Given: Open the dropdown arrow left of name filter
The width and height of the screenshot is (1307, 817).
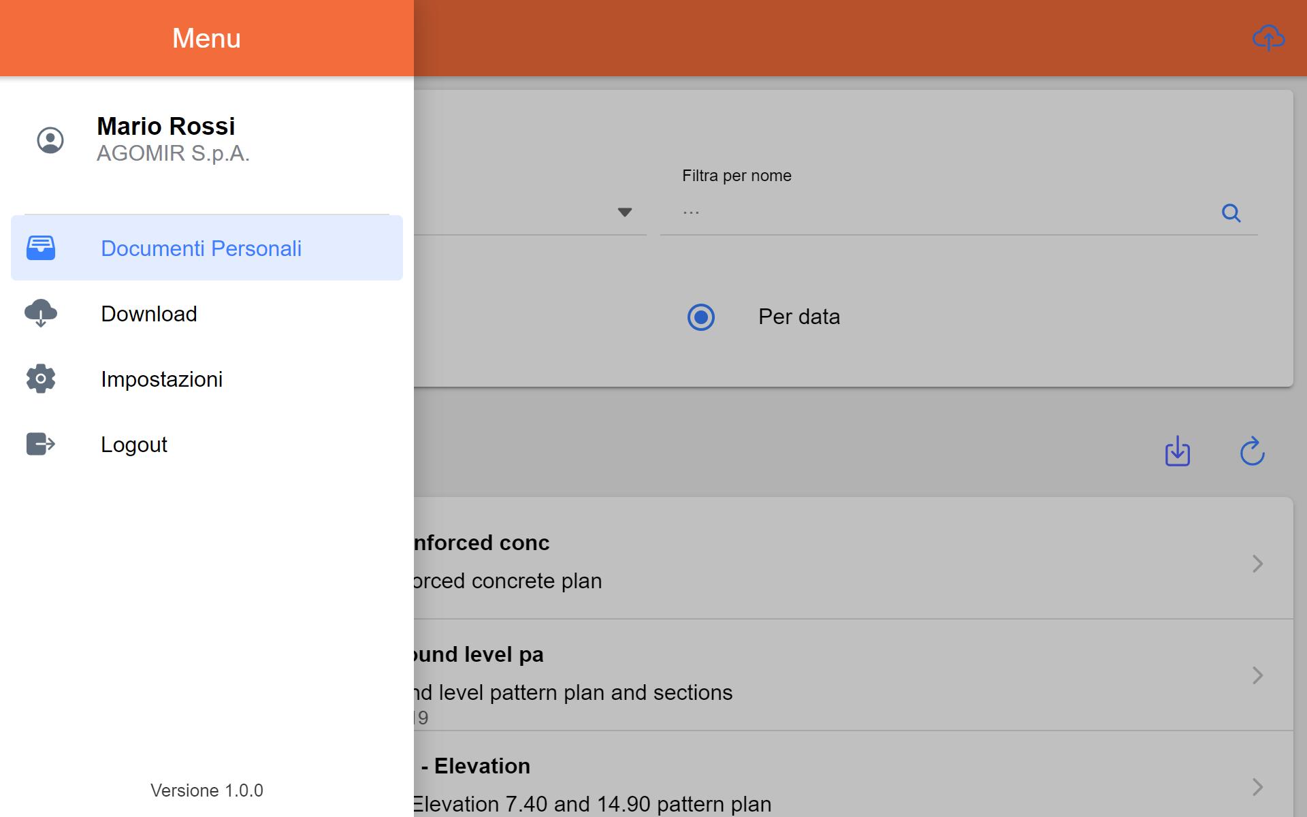Looking at the screenshot, I should pyautogui.click(x=625, y=212).
